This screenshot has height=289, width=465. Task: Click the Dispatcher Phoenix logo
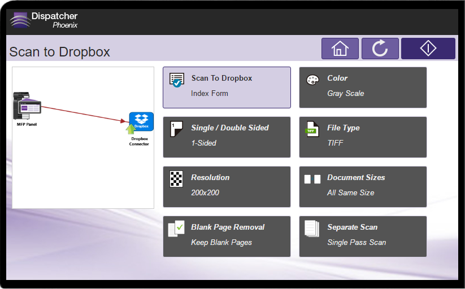[44, 20]
